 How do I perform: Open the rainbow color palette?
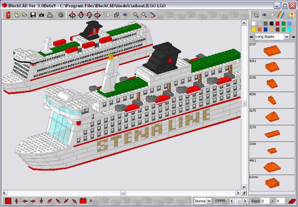click(281, 15)
